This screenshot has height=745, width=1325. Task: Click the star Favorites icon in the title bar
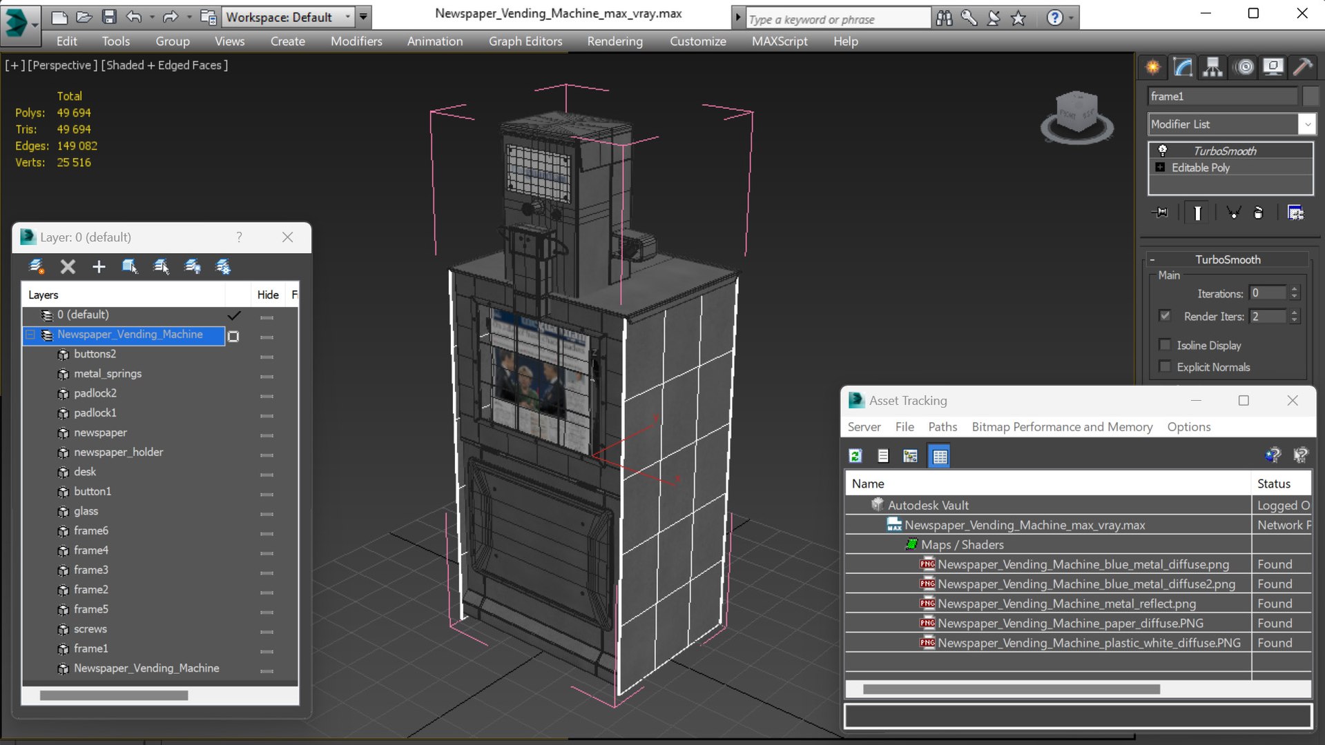click(1018, 18)
